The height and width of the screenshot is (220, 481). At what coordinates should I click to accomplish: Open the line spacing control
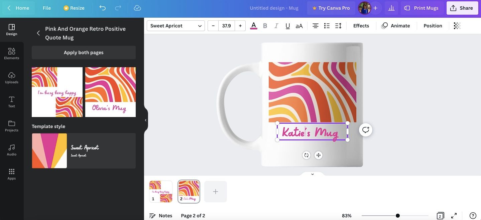tap(338, 26)
